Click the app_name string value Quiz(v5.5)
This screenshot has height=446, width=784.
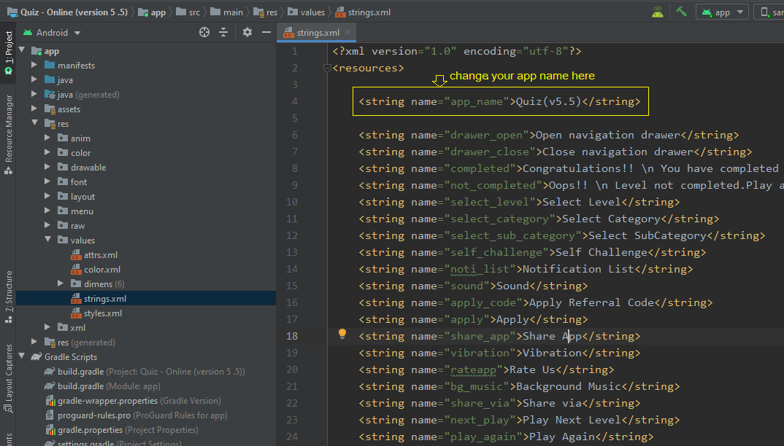tap(548, 101)
